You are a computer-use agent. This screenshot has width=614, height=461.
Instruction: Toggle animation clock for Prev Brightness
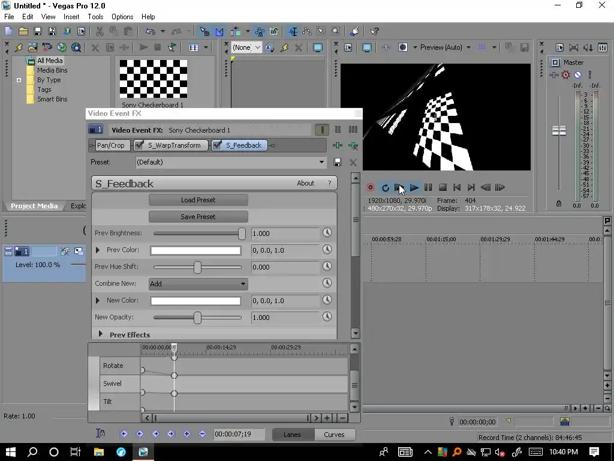[x=327, y=233]
